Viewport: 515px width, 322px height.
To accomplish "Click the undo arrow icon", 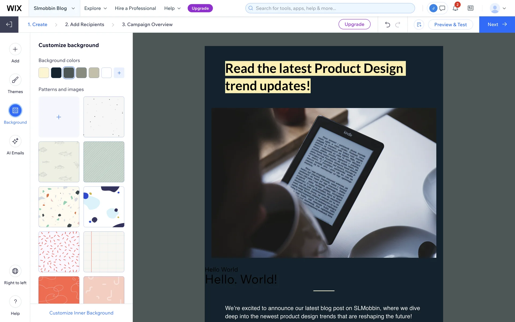I will 387,24.
